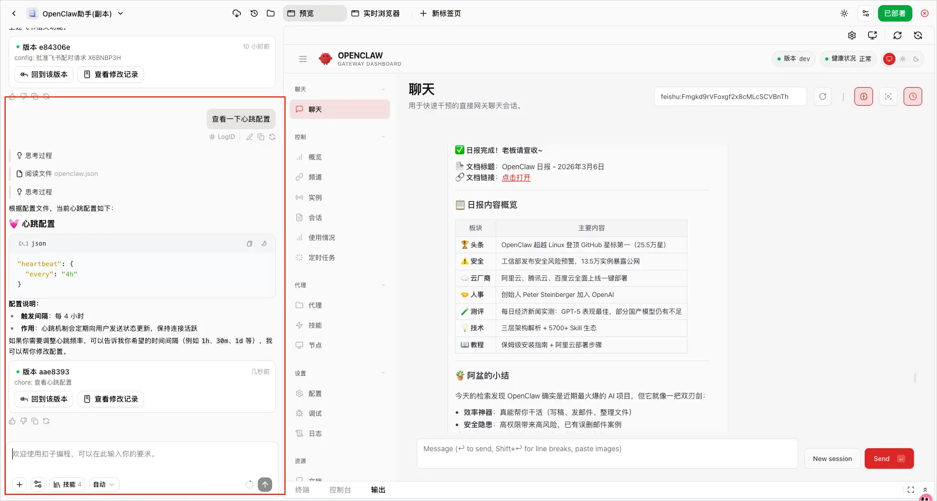Expand 阅读文件 openclaw.json step
Image resolution: width=937 pixels, height=501 pixels.
pos(57,173)
